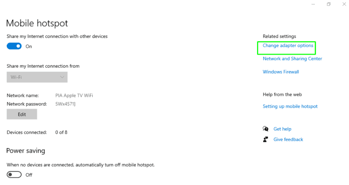Click the Give feedback person icon
349x185 pixels.
click(265, 140)
